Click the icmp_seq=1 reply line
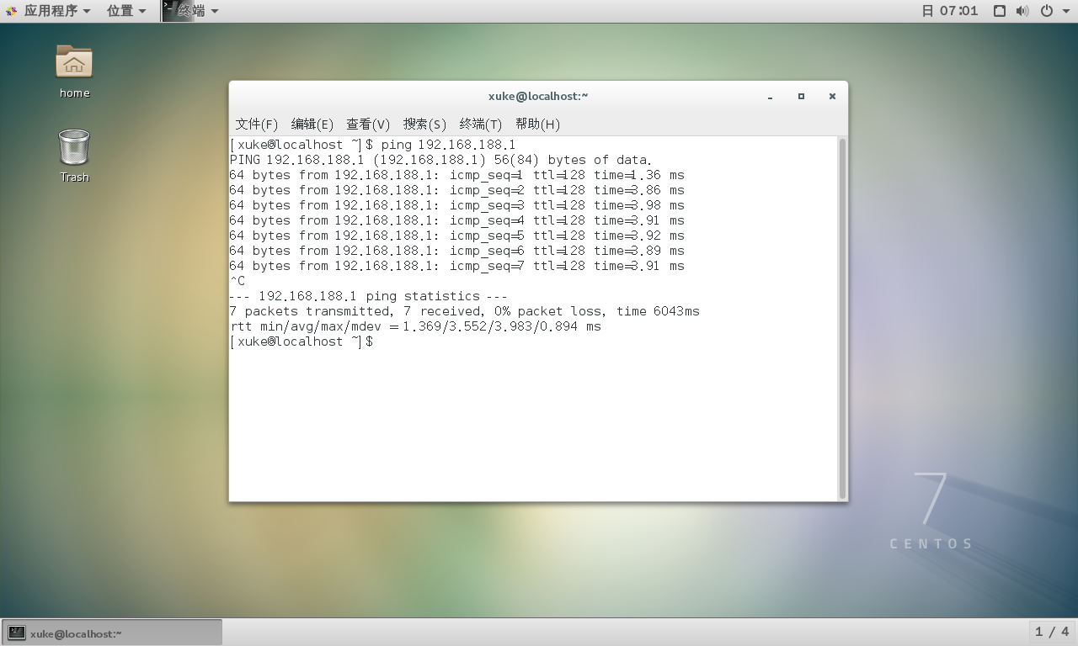Screen dimensions: 1078x646 (x=456, y=175)
